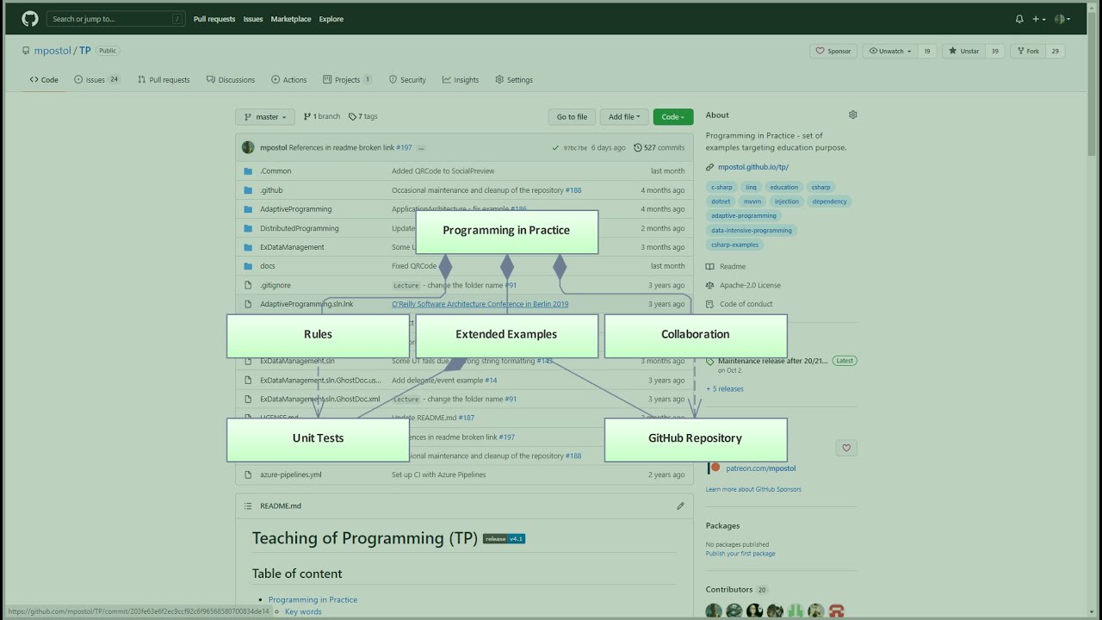The width and height of the screenshot is (1102, 620).
Task: Click the commit hash 97bc7be
Action: click(x=575, y=148)
